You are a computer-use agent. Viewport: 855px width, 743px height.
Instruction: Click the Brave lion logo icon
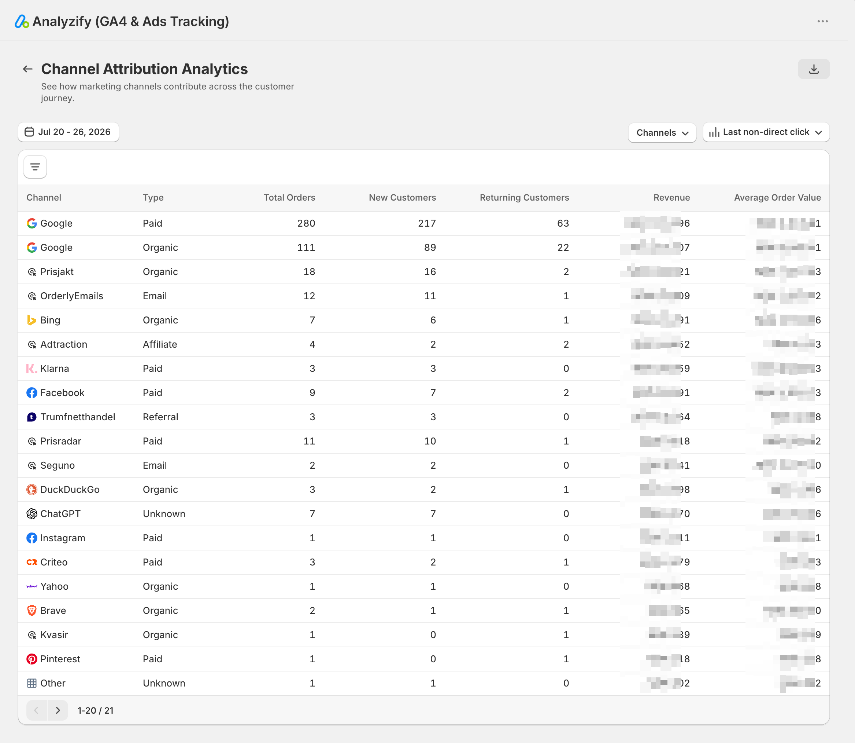[x=32, y=610]
